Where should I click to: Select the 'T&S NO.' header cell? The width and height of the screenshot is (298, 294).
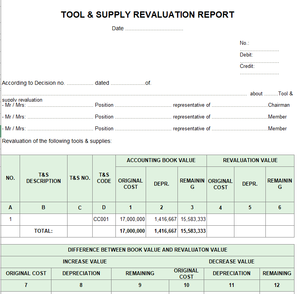80,178
